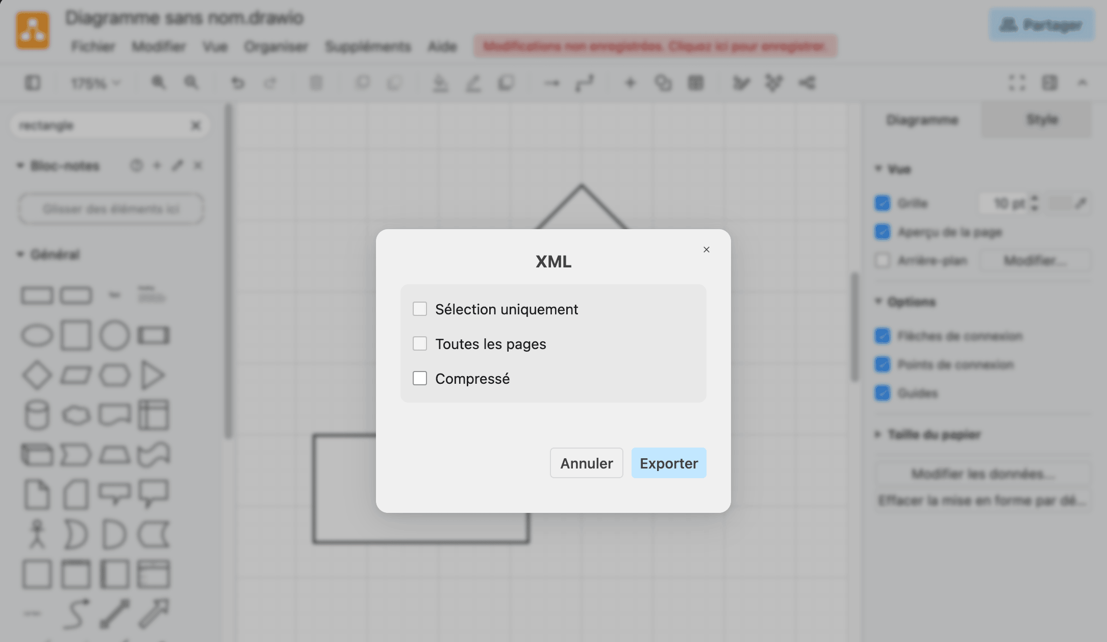This screenshot has width=1107, height=642.
Task: Click the Bloc-notes edit pencil icon
Action: coord(177,165)
